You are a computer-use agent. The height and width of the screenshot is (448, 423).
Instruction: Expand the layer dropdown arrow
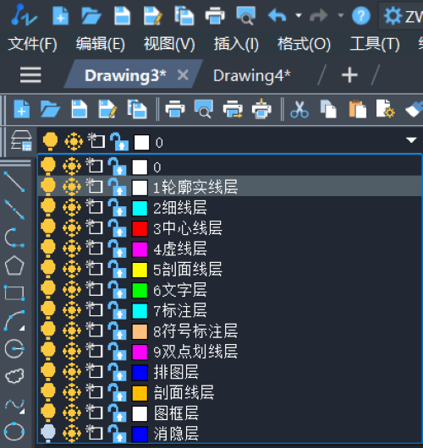pos(411,140)
